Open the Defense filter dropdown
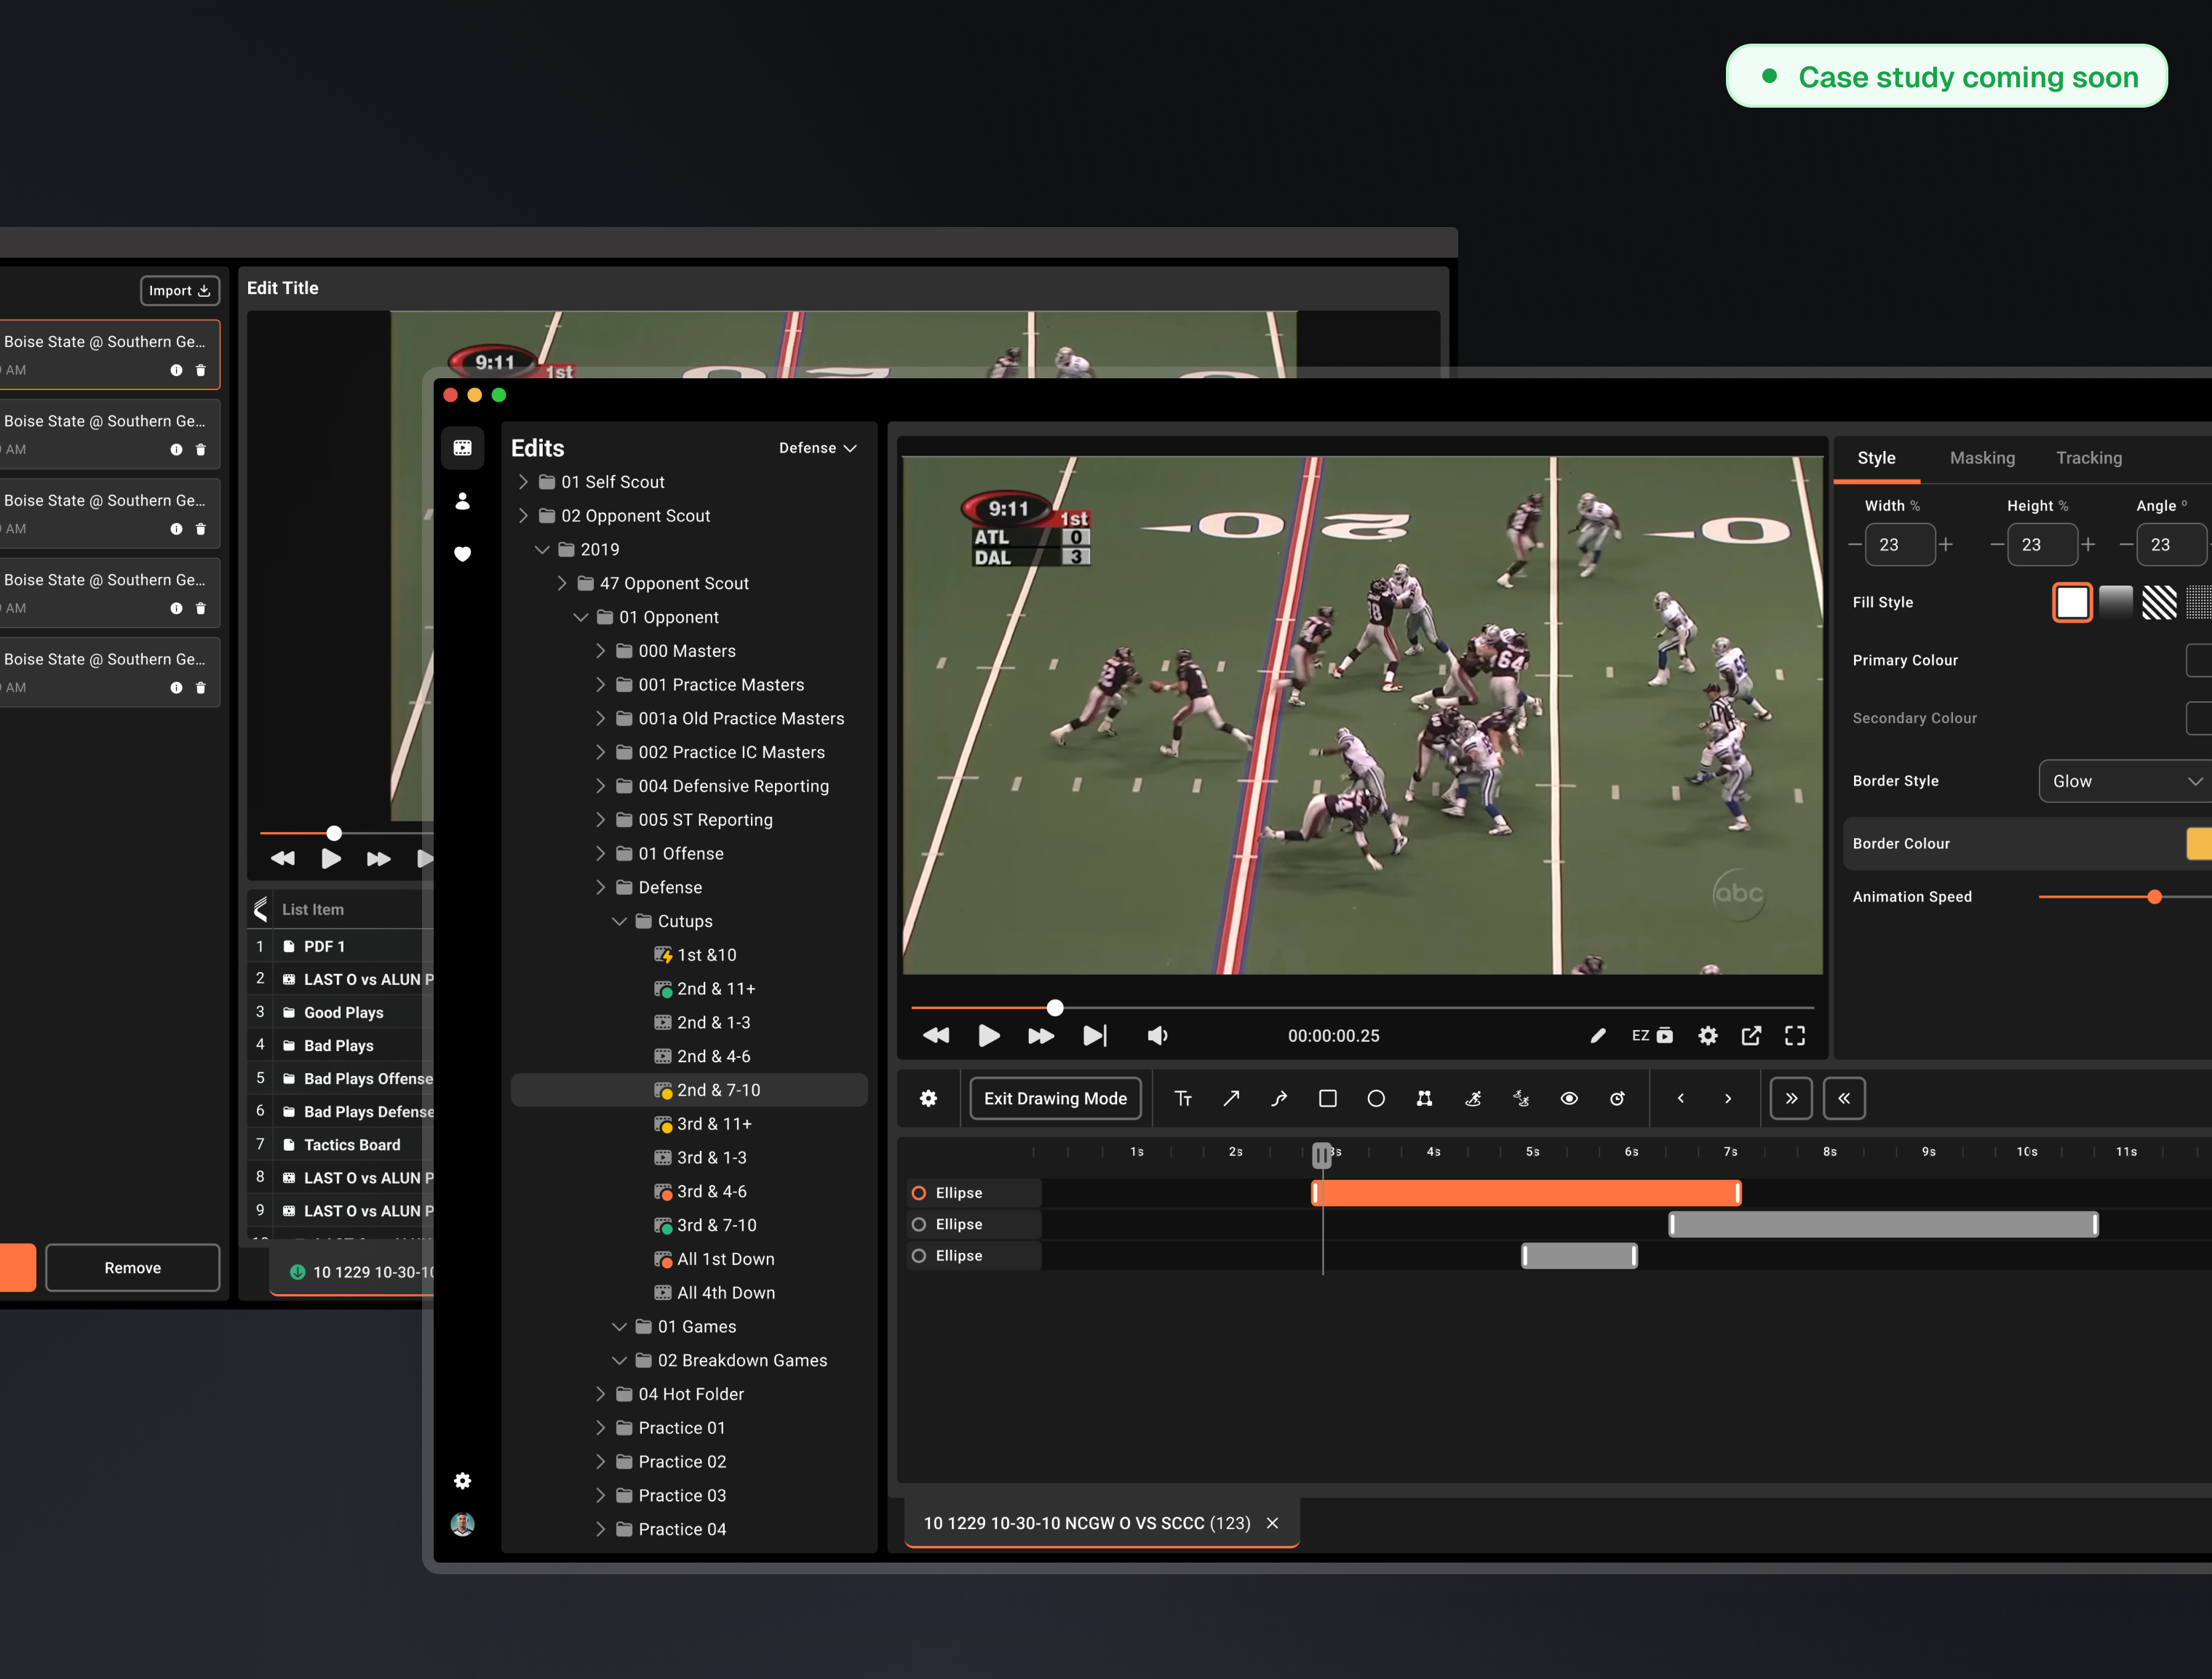2212x1679 pixels. coord(817,448)
